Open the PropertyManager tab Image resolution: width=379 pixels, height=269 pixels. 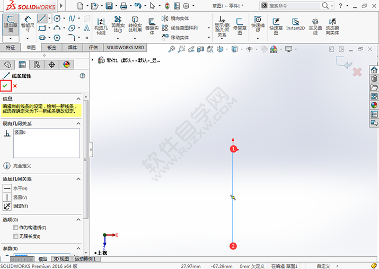tap(22, 65)
